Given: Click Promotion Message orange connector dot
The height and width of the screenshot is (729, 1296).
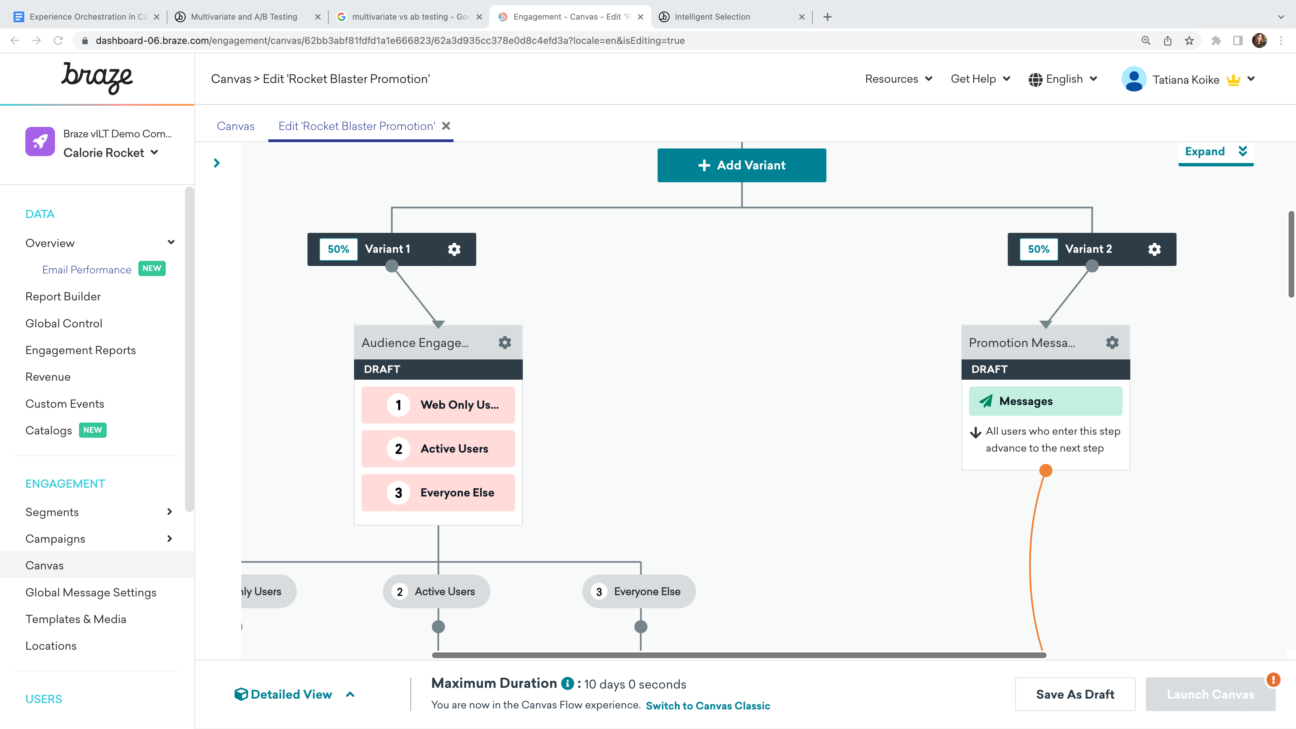Looking at the screenshot, I should [1046, 470].
